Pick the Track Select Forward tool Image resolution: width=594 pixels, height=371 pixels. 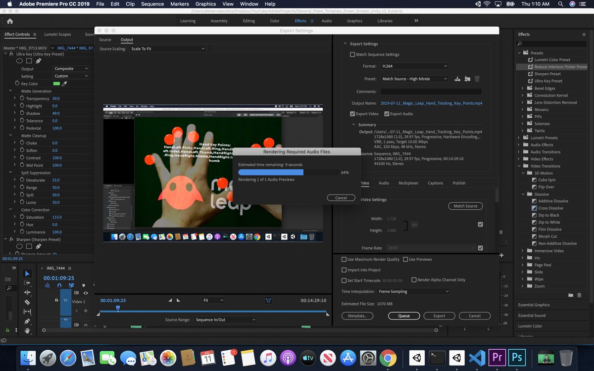(x=27, y=283)
